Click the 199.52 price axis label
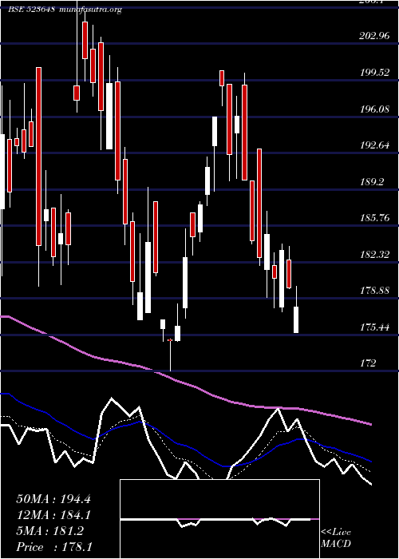 [x=374, y=73]
